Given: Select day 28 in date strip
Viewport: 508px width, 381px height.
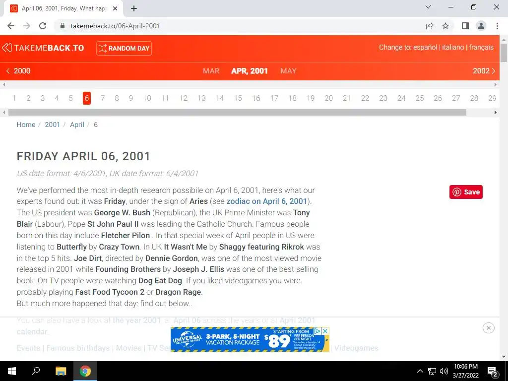Looking at the screenshot, I should (x=474, y=98).
